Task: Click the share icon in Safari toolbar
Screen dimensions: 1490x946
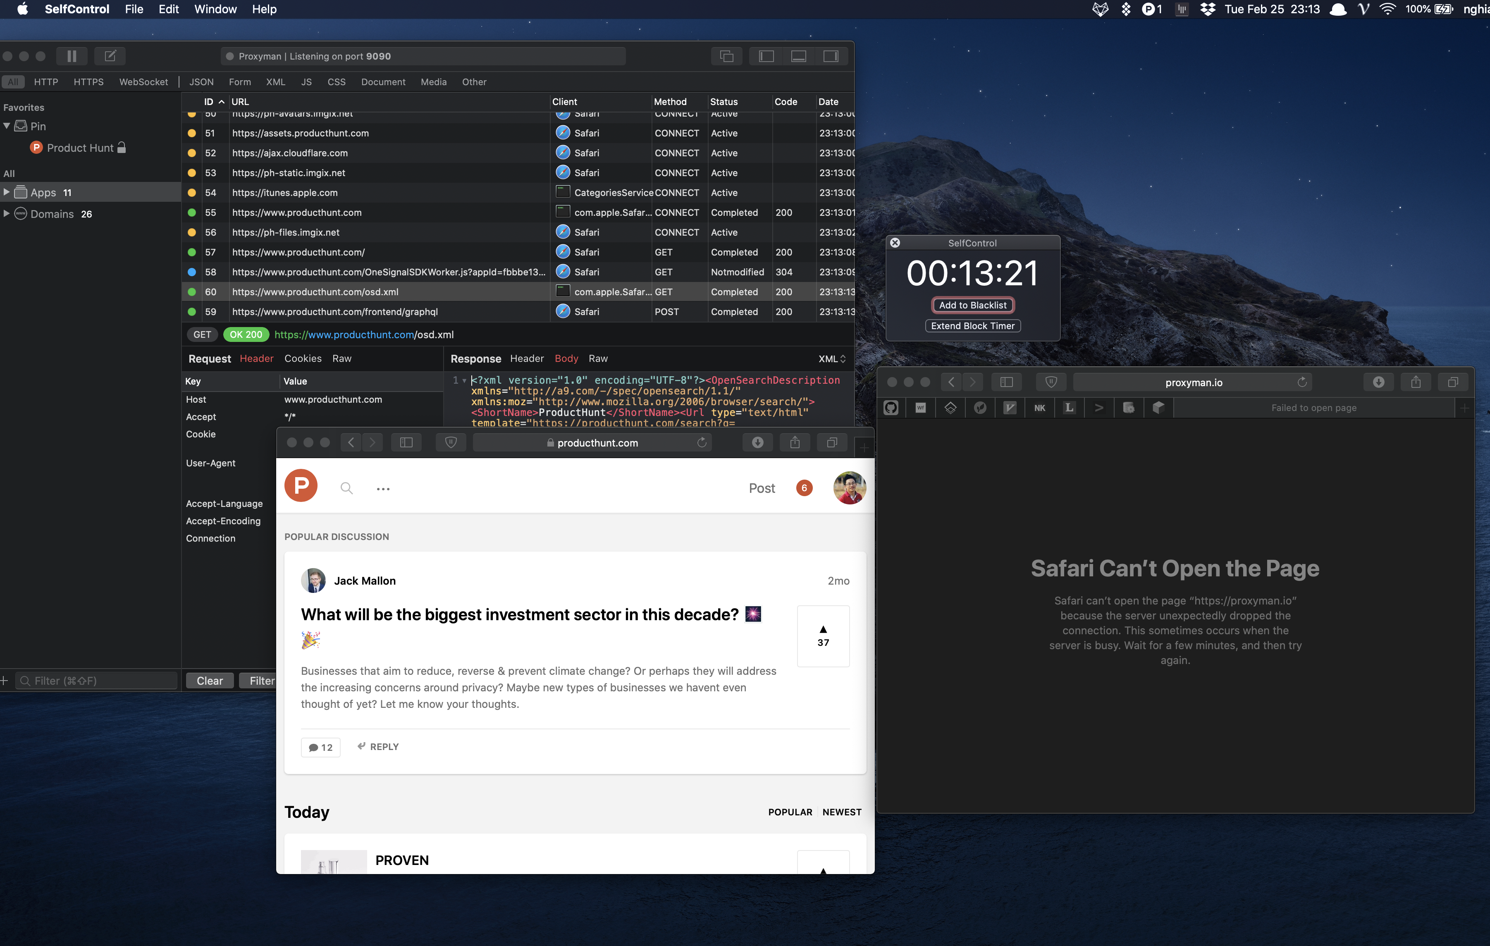Action: point(1416,382)
